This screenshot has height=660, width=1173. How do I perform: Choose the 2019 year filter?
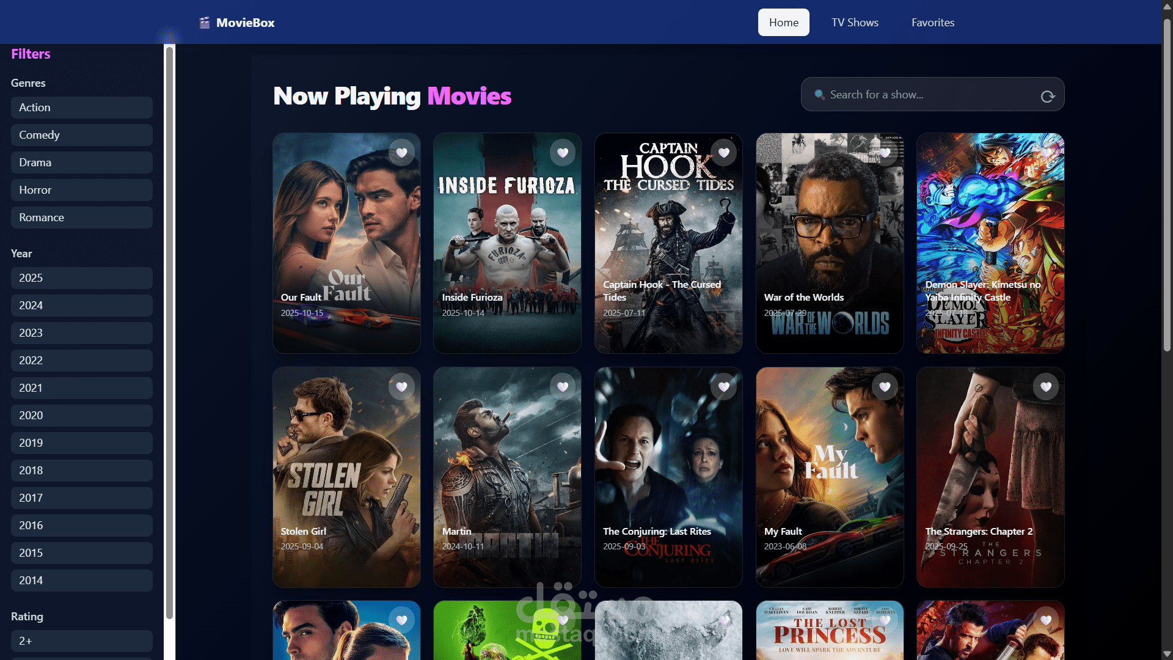tap(82, 443)
